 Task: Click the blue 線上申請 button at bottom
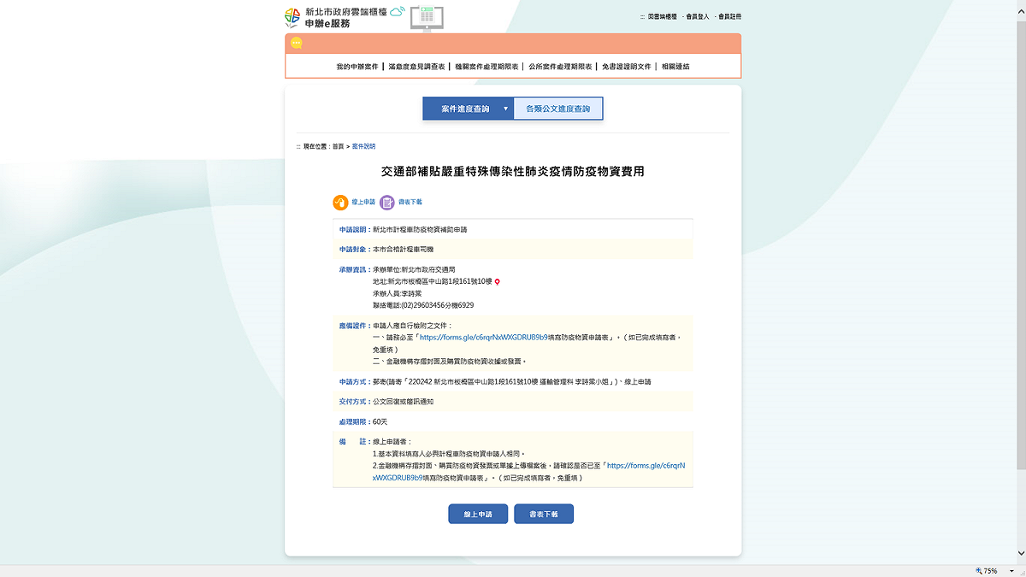(x=478, y=514)
